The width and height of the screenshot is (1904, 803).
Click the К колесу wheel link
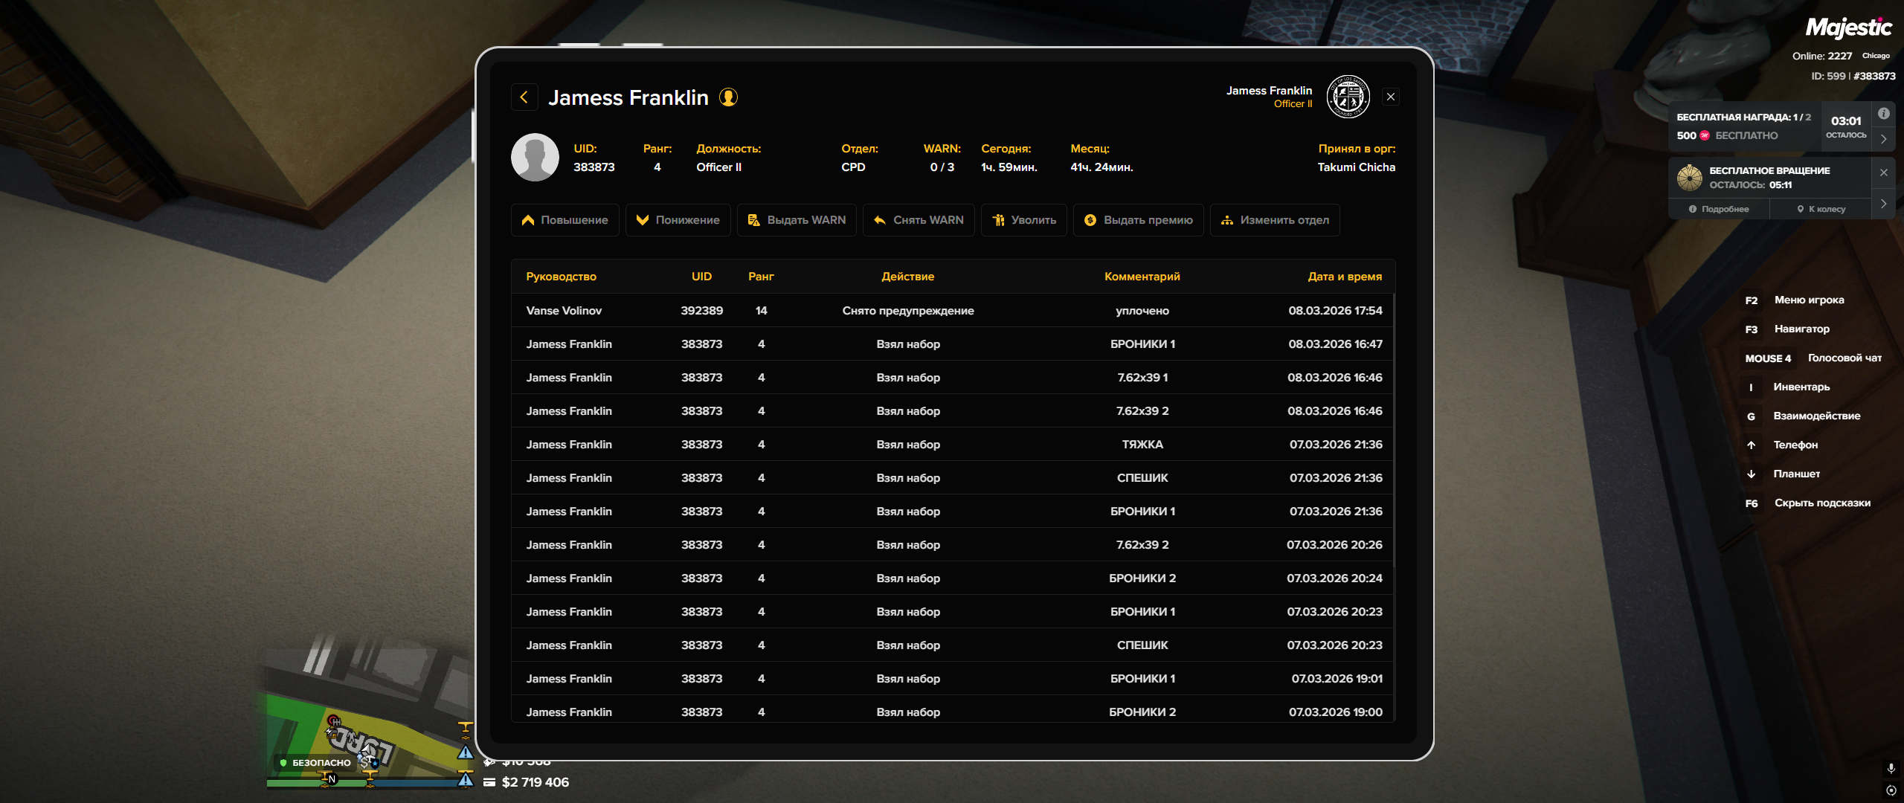pos(1821,210)
